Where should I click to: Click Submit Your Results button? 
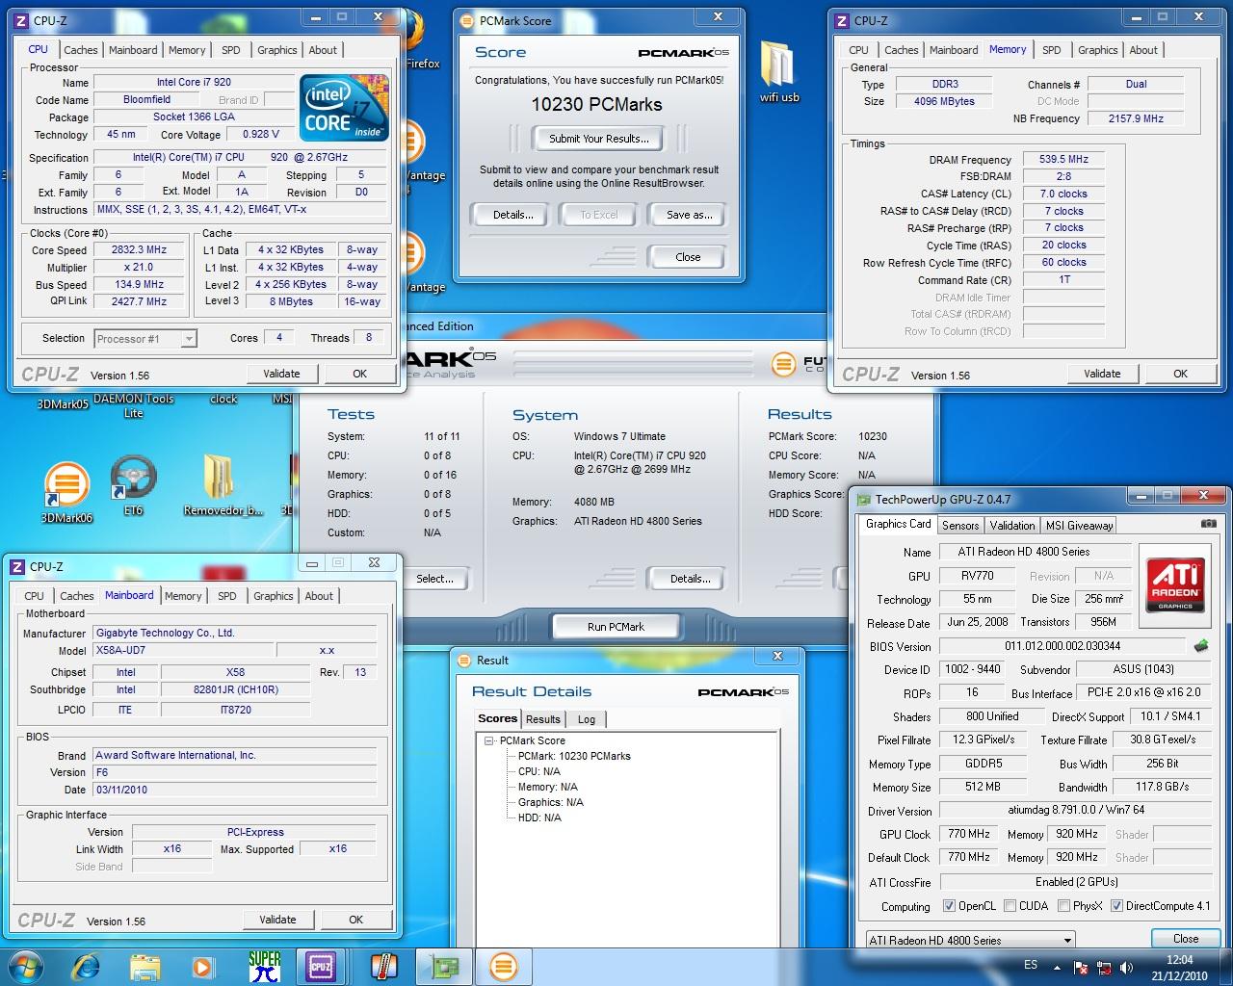point(599,139)
